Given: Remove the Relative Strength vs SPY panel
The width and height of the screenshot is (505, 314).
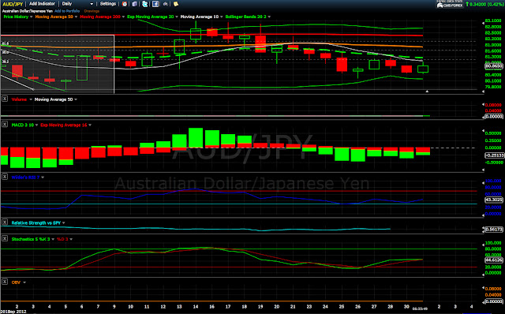Looking at the screenshot, I should pyautogui.click(x=5, y=222).
